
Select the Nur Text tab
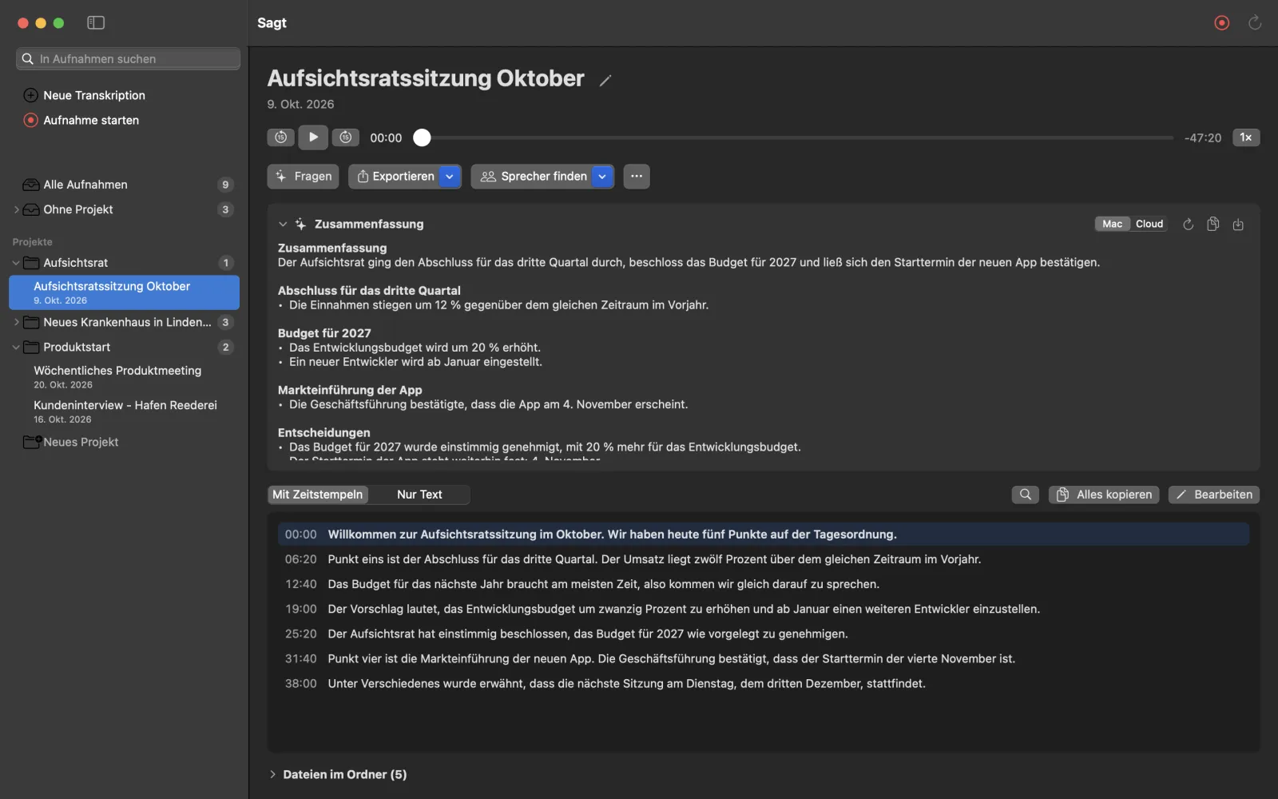click(419, 495)
